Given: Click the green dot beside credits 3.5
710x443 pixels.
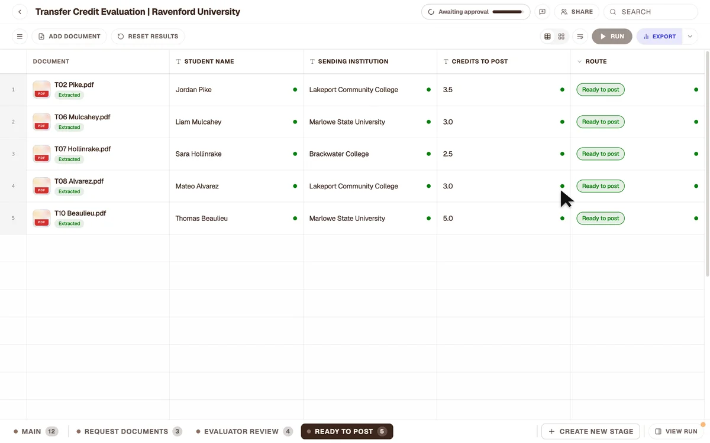Looking at the screenshot, I should coord(562,90).
